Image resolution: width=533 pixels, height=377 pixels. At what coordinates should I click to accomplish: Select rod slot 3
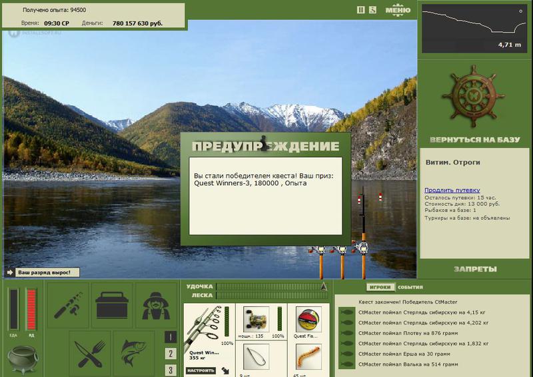click(171, 370)
